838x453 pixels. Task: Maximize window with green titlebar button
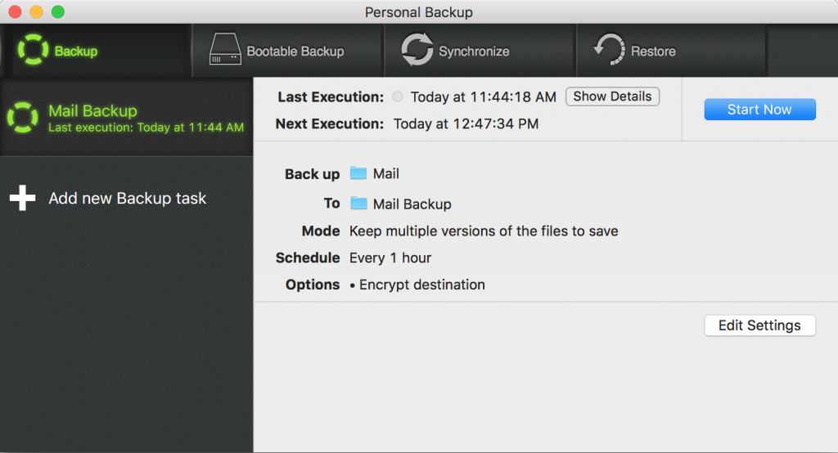coord(58,11)
